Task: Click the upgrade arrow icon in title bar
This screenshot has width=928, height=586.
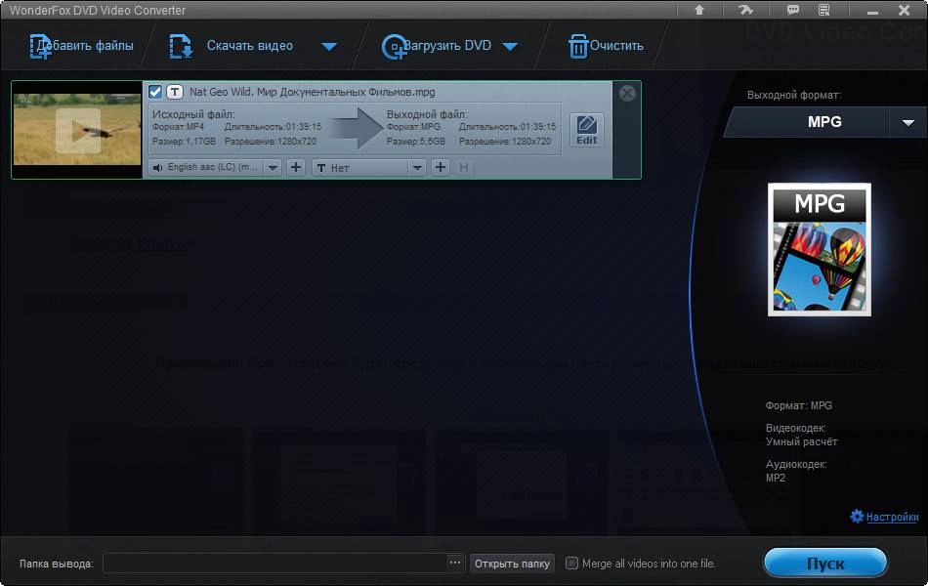Action: click(699, 10)
